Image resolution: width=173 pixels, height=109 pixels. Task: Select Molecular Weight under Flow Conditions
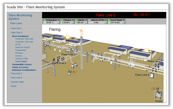point(23,47)
